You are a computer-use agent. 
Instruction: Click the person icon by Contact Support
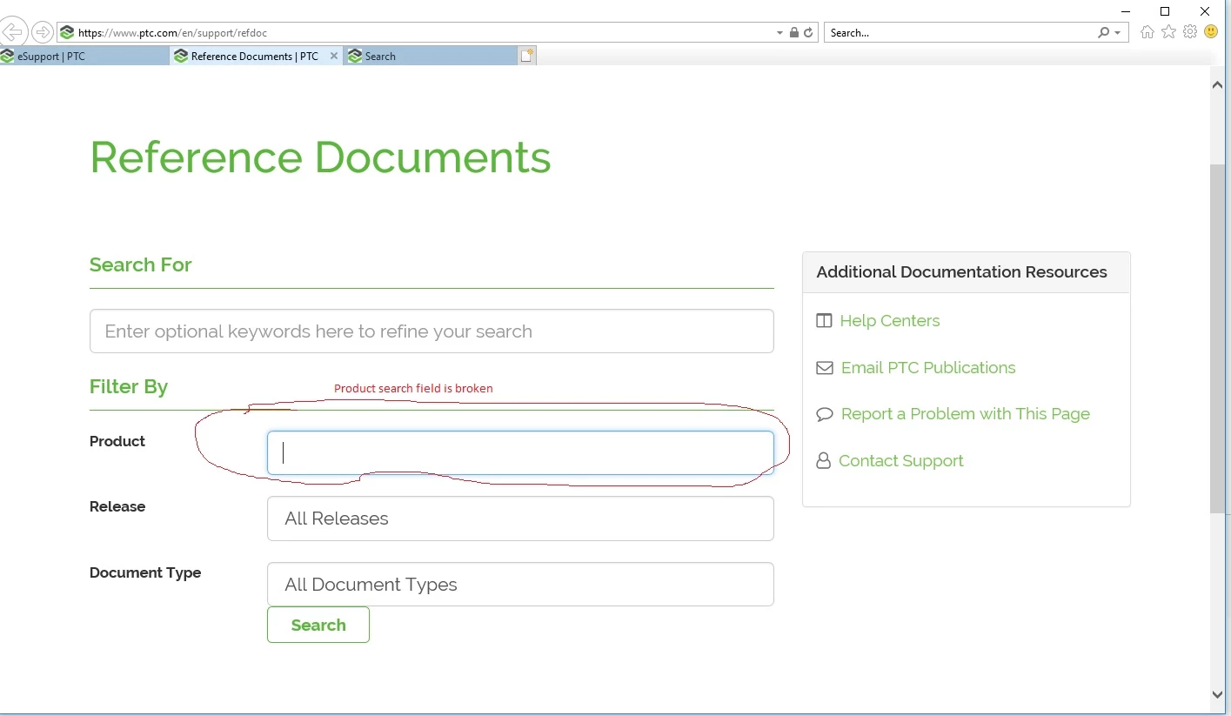point(823,460)
